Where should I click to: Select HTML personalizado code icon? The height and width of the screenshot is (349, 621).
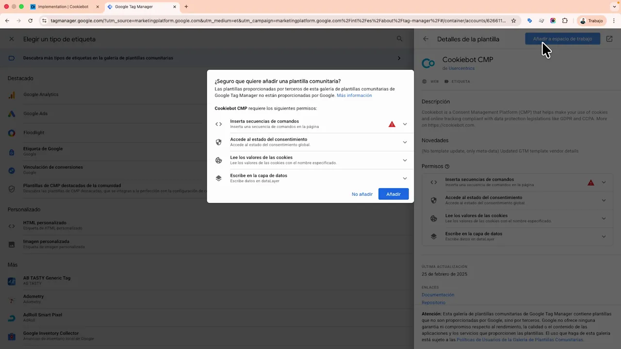(12, 225)
